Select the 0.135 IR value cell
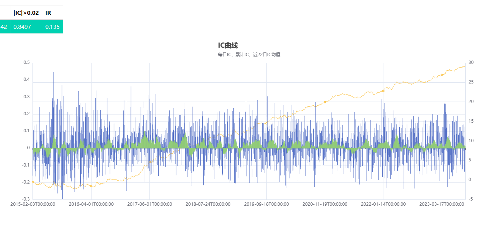Viewport: 486px width, 229px height. click(52, 27)
